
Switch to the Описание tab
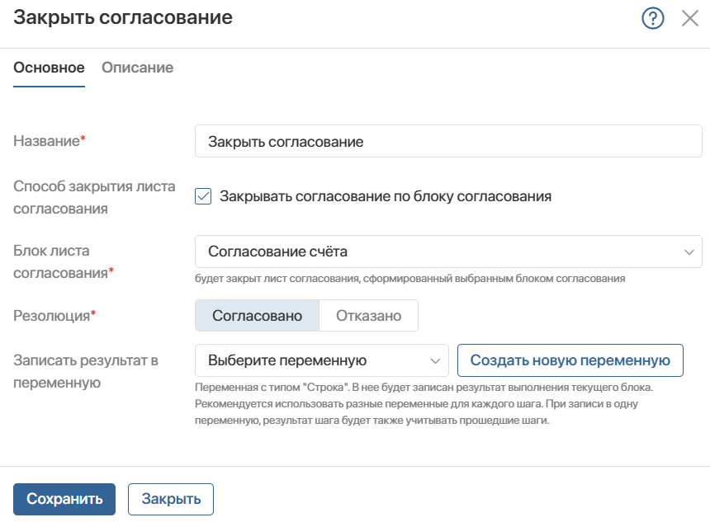click(137, 68)
